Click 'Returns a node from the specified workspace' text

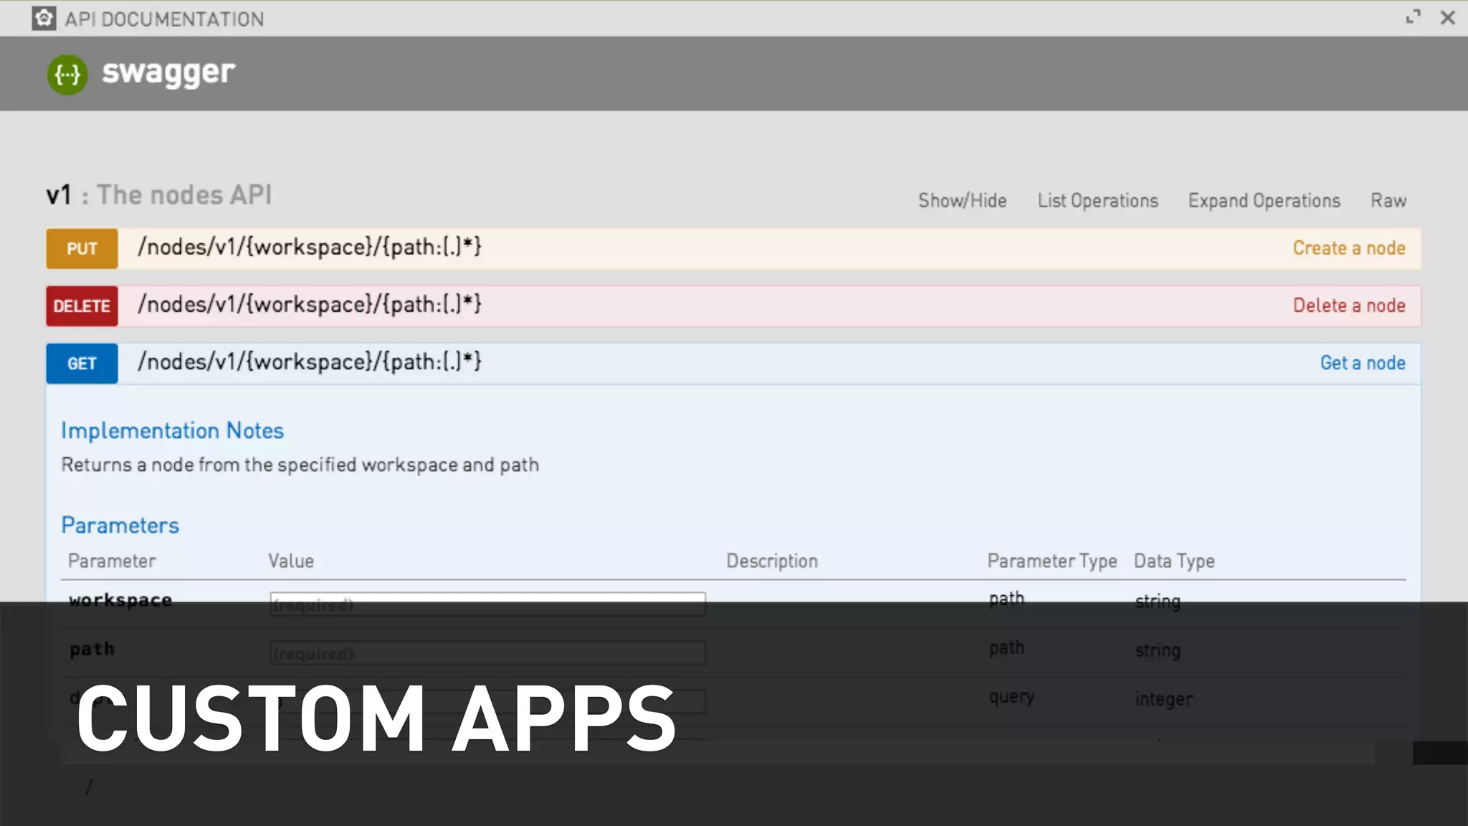click(x=300, y=465)
